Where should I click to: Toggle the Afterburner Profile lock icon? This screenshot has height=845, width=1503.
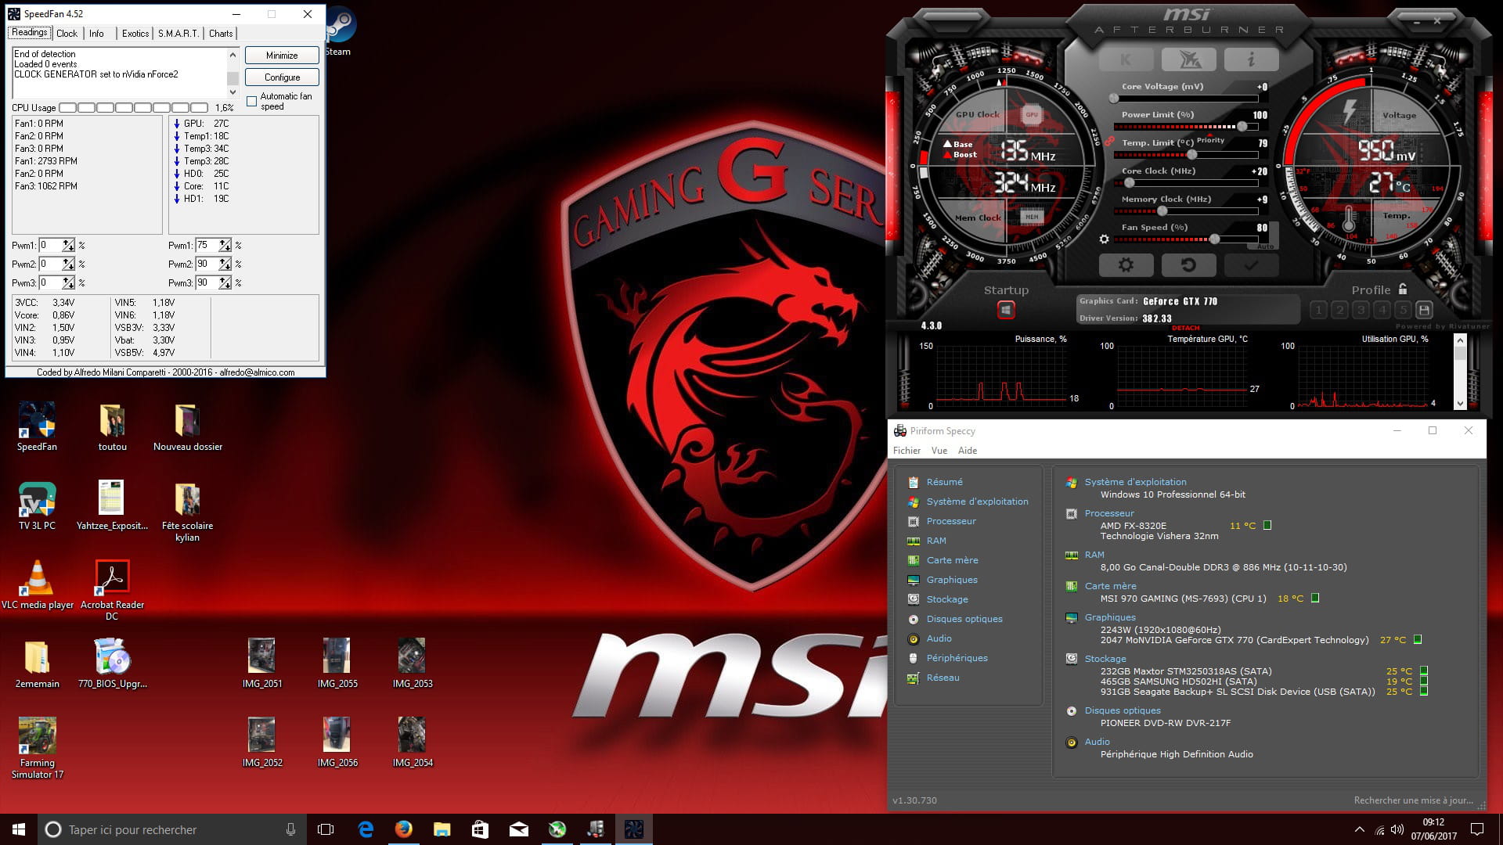click(1402, 289)
